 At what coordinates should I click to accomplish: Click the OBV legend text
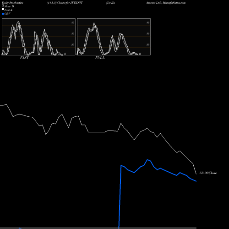pos(7,14)
